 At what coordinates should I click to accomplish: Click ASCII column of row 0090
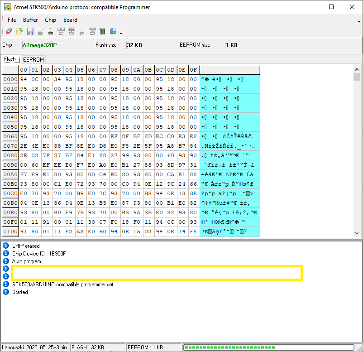click(230, 165)
